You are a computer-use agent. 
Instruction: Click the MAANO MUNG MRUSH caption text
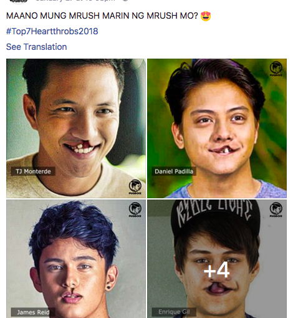pyautogui.click(x=102, y=16)
